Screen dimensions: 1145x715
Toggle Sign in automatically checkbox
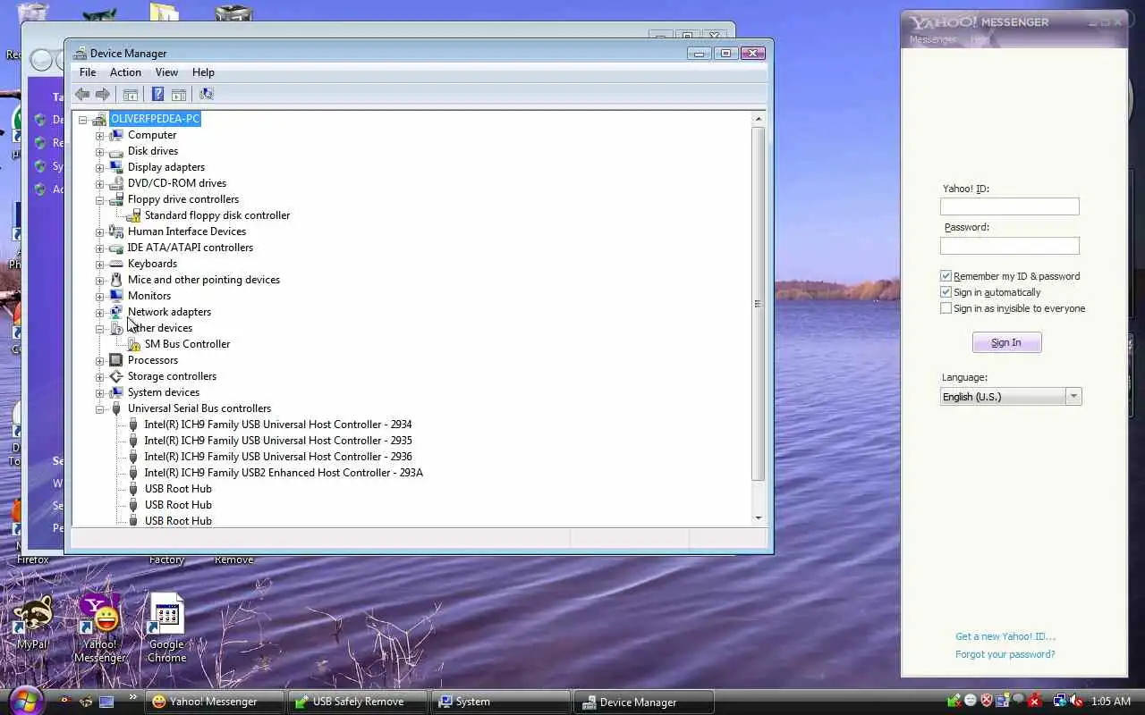tap(946, 292)
